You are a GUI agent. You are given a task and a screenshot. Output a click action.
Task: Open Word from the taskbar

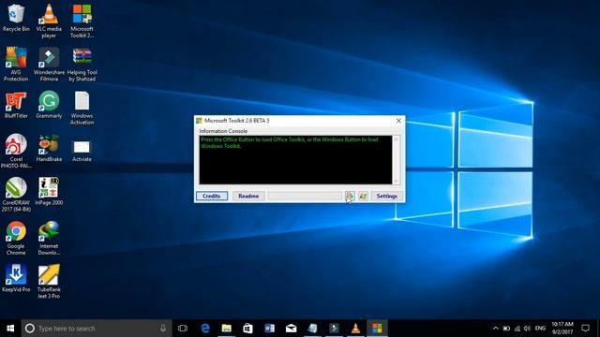tap(269, 329)
